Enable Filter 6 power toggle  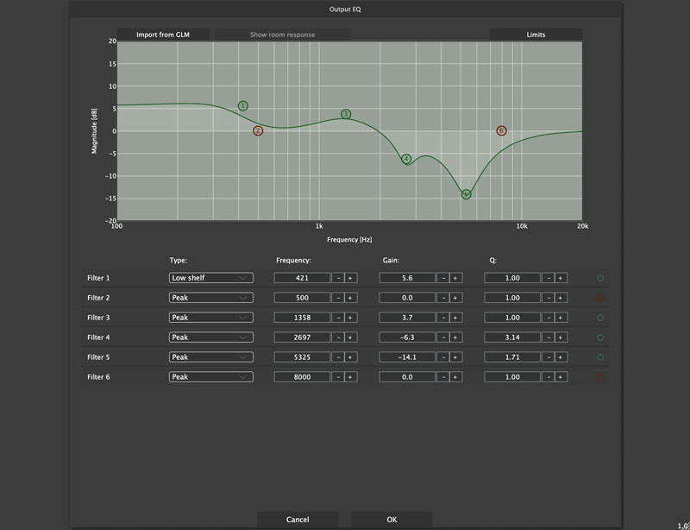600,377
